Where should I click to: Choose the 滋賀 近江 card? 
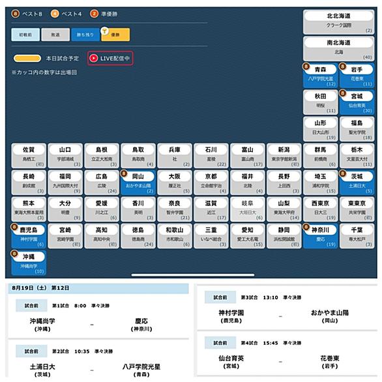coord(211,209)
